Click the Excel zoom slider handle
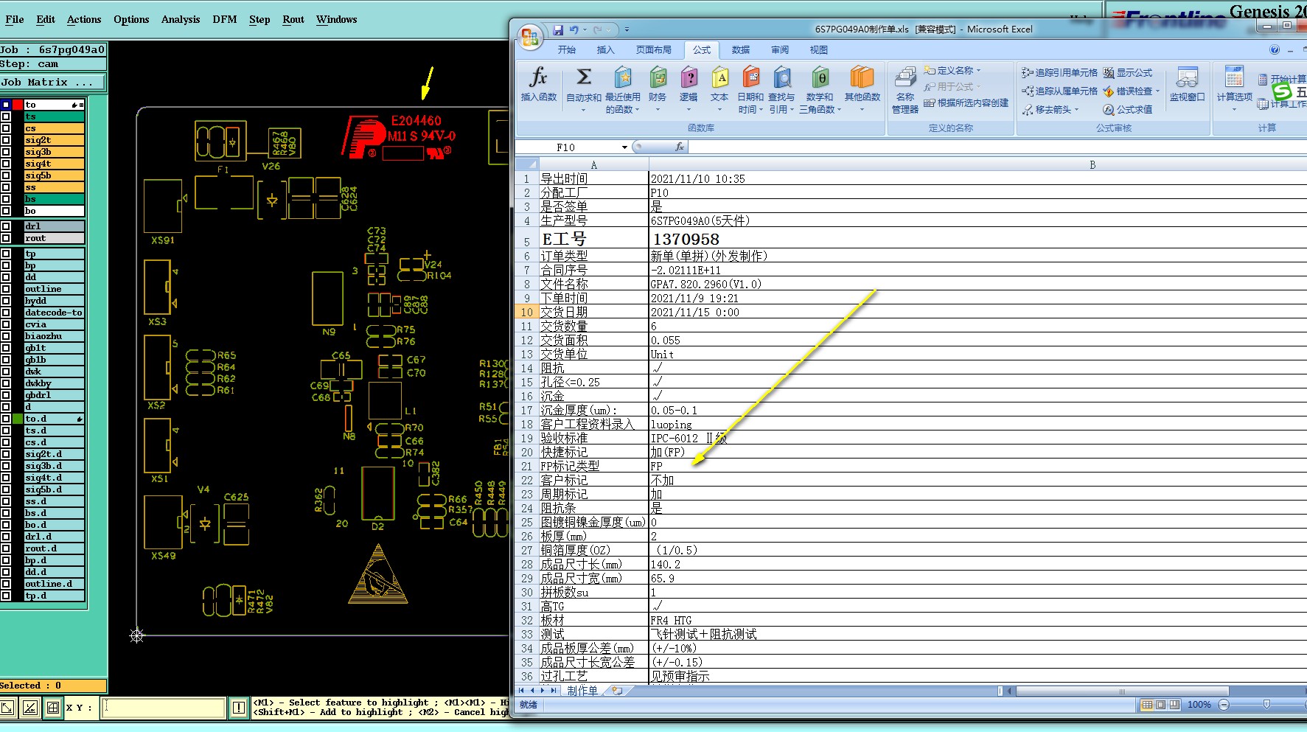 tap(1266, 705)
